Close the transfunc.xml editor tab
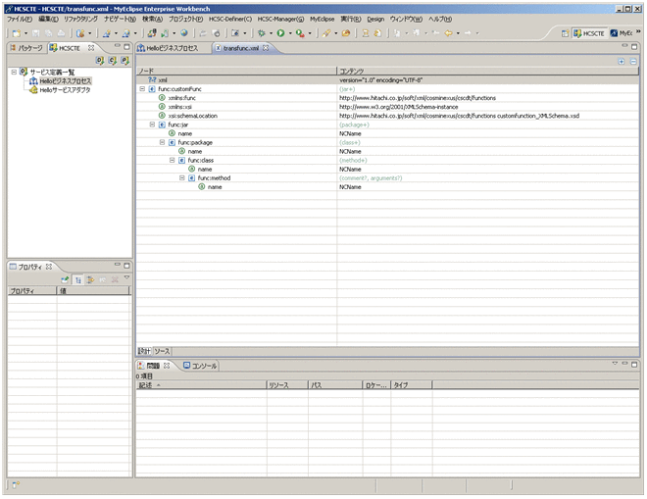The image size is (647, 499). 268,47
